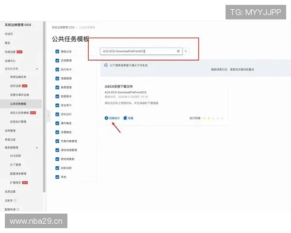Click the NEW badge beside 扩展程序
Viewport: 291px width, 233px height.
point(25,183)
